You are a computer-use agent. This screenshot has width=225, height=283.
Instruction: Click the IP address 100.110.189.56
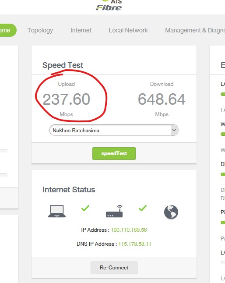[129, 230]
